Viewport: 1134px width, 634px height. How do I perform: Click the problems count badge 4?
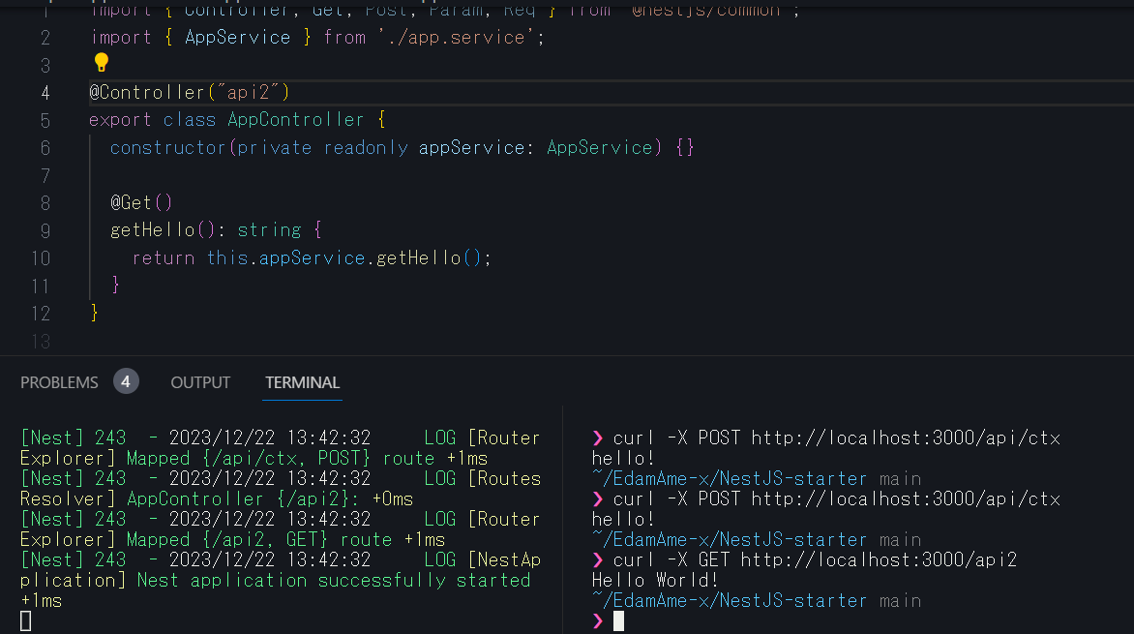(x=126, y=381)
